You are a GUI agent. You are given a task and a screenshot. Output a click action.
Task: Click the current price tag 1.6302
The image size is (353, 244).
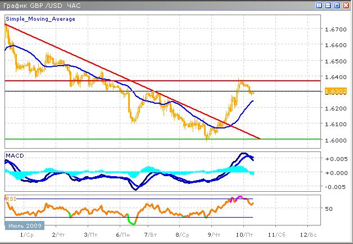(x=336, y=91)
